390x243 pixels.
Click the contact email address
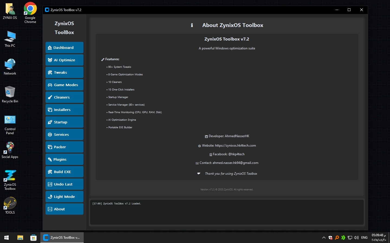click(x=235, y=163)
